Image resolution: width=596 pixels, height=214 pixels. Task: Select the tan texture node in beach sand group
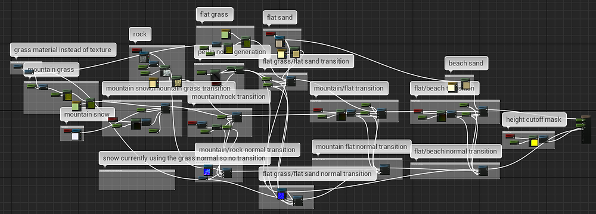pyautogui.click(x=465, y=83)
